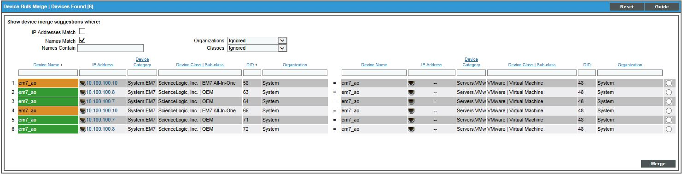Click row 6 VMware device icon on the right
This screenshot has width=682, height=174.
point(411,129)
